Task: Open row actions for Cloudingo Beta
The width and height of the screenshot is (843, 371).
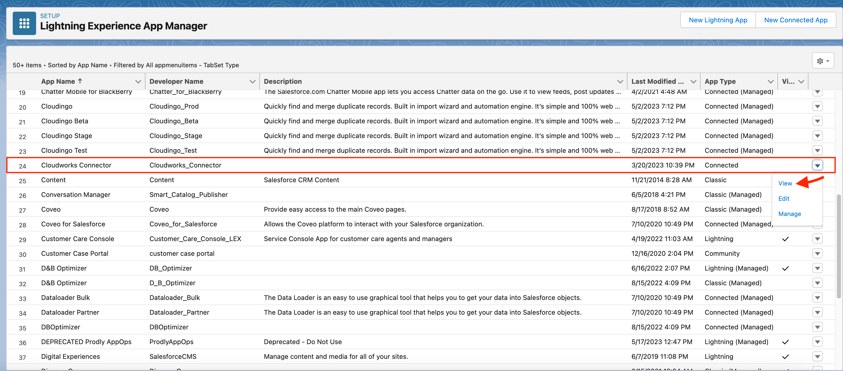Action: [x=817, y=121]
